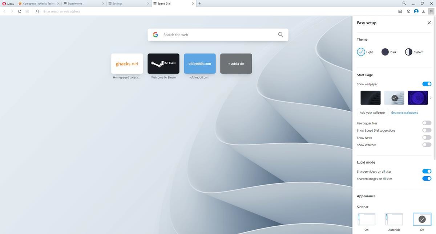Set sidebar to Autohide

tap(394, 219)
